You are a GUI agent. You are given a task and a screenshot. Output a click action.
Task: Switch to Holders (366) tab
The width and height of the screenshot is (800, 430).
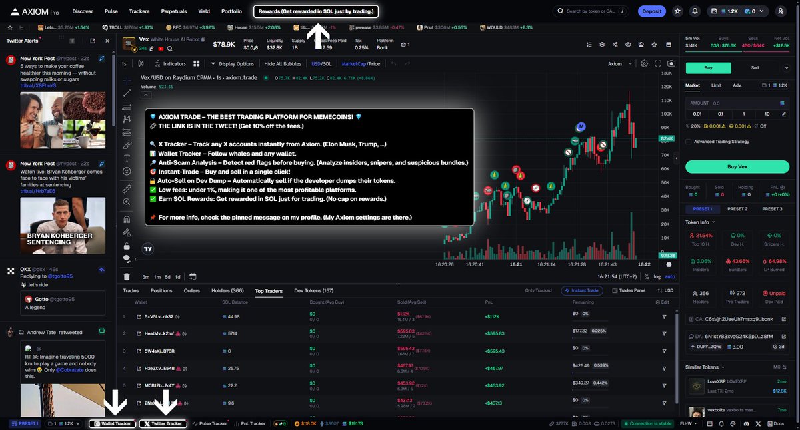point(227,291)
